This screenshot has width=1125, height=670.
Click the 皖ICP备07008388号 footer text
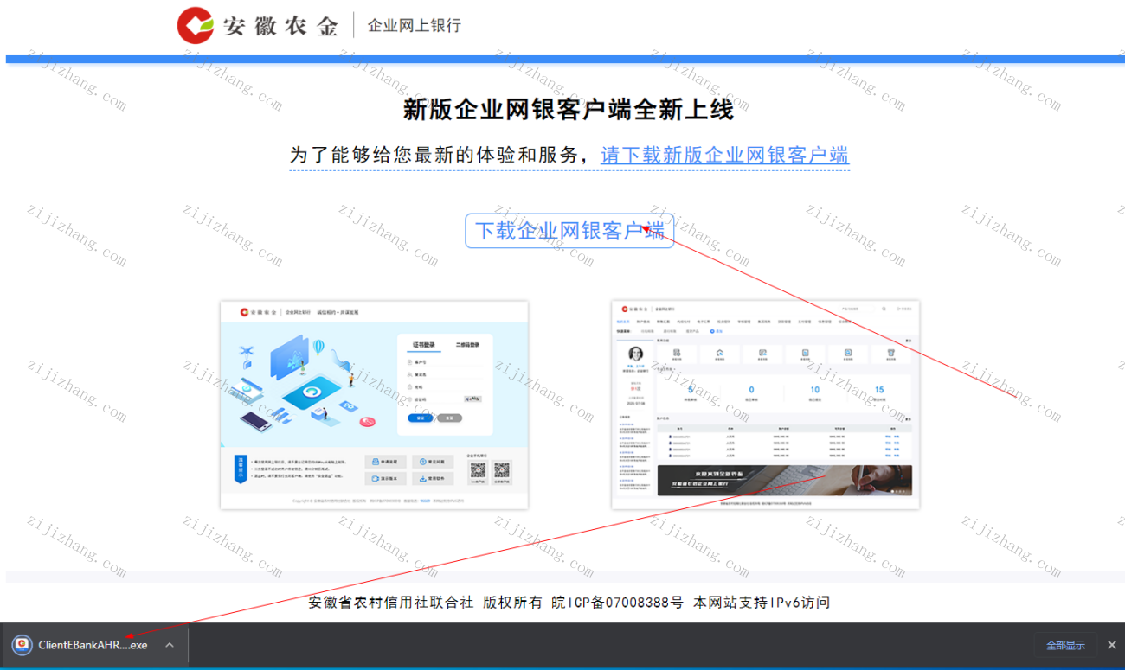[x=618, y=603]
